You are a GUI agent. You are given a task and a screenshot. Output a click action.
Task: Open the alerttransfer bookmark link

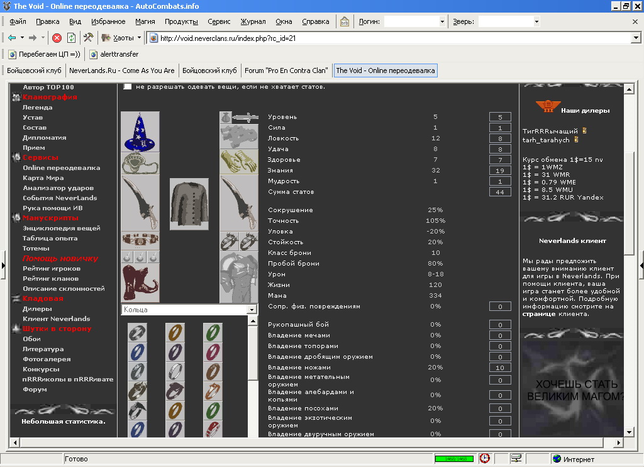tap(114, 54)
